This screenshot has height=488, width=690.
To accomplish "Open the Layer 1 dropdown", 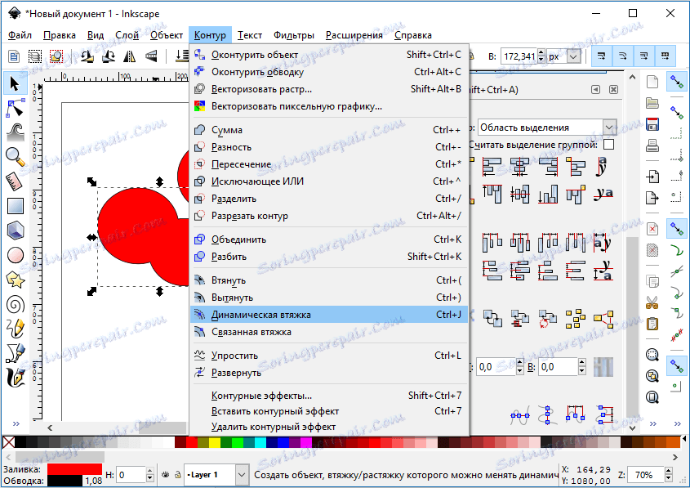I will (x=241, y=475).
